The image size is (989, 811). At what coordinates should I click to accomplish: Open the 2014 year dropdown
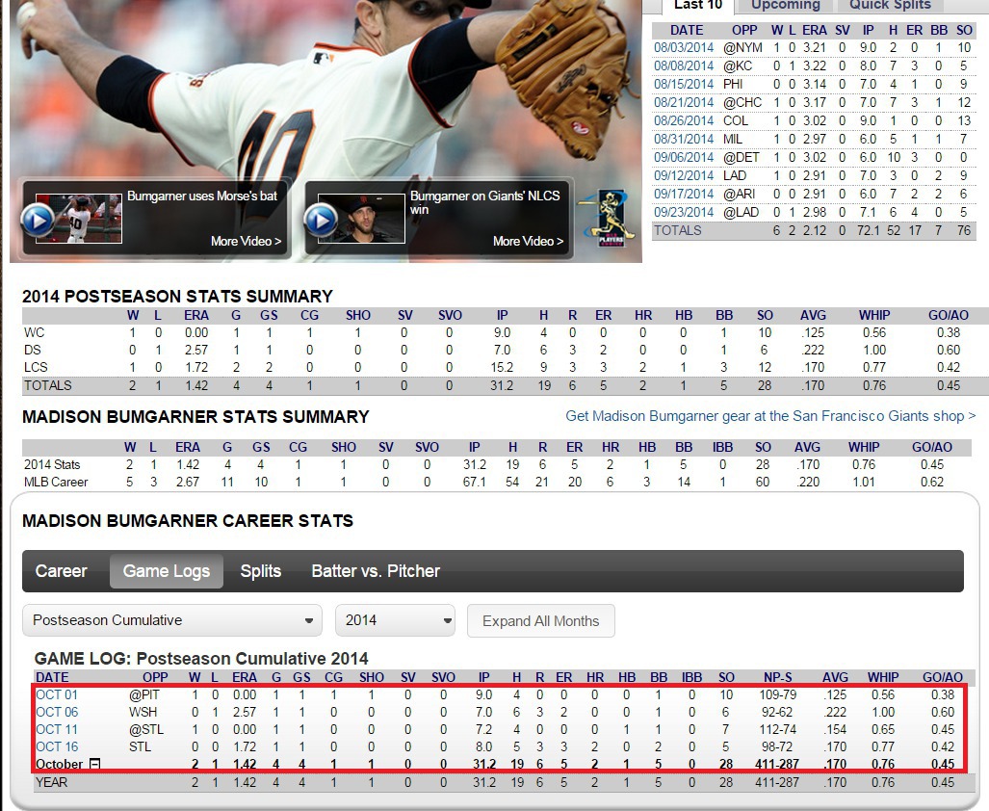(396, 620)
